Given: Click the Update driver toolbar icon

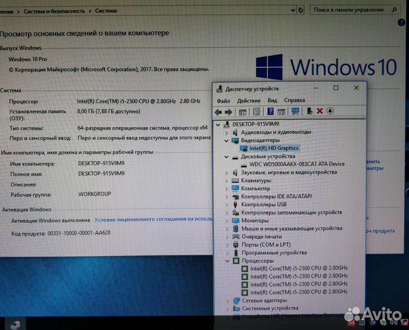Looking at the screenshot, I should [x=309, y=111].
